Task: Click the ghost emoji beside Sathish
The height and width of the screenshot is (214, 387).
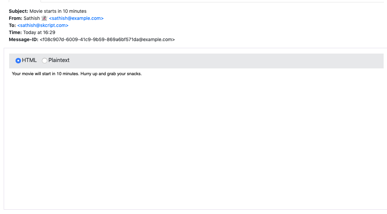Action: tap(44, 18)
